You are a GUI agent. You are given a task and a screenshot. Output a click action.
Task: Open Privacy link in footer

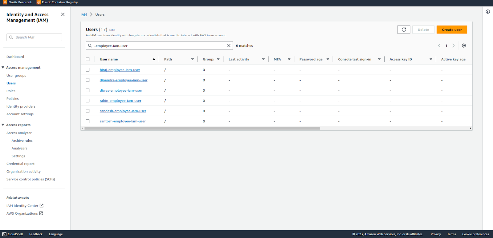click(436, 234)
